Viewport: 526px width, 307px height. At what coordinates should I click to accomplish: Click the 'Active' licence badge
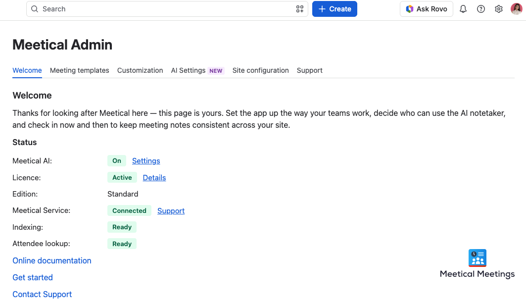[122, 177]
